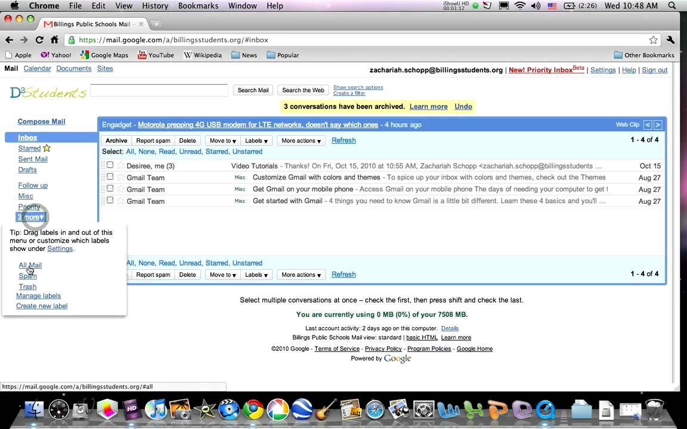This screenshot has width=687, height=429.
Task: Launch GarageBand guitar icon in Dock
Action: 326,409
